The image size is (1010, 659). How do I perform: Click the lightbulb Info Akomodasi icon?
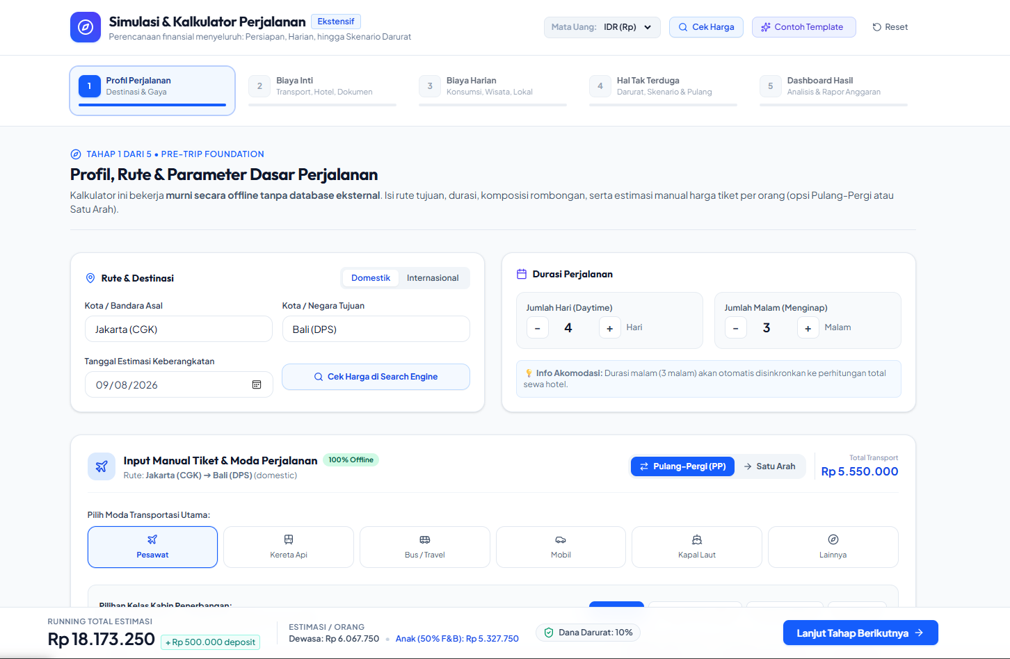529,373
